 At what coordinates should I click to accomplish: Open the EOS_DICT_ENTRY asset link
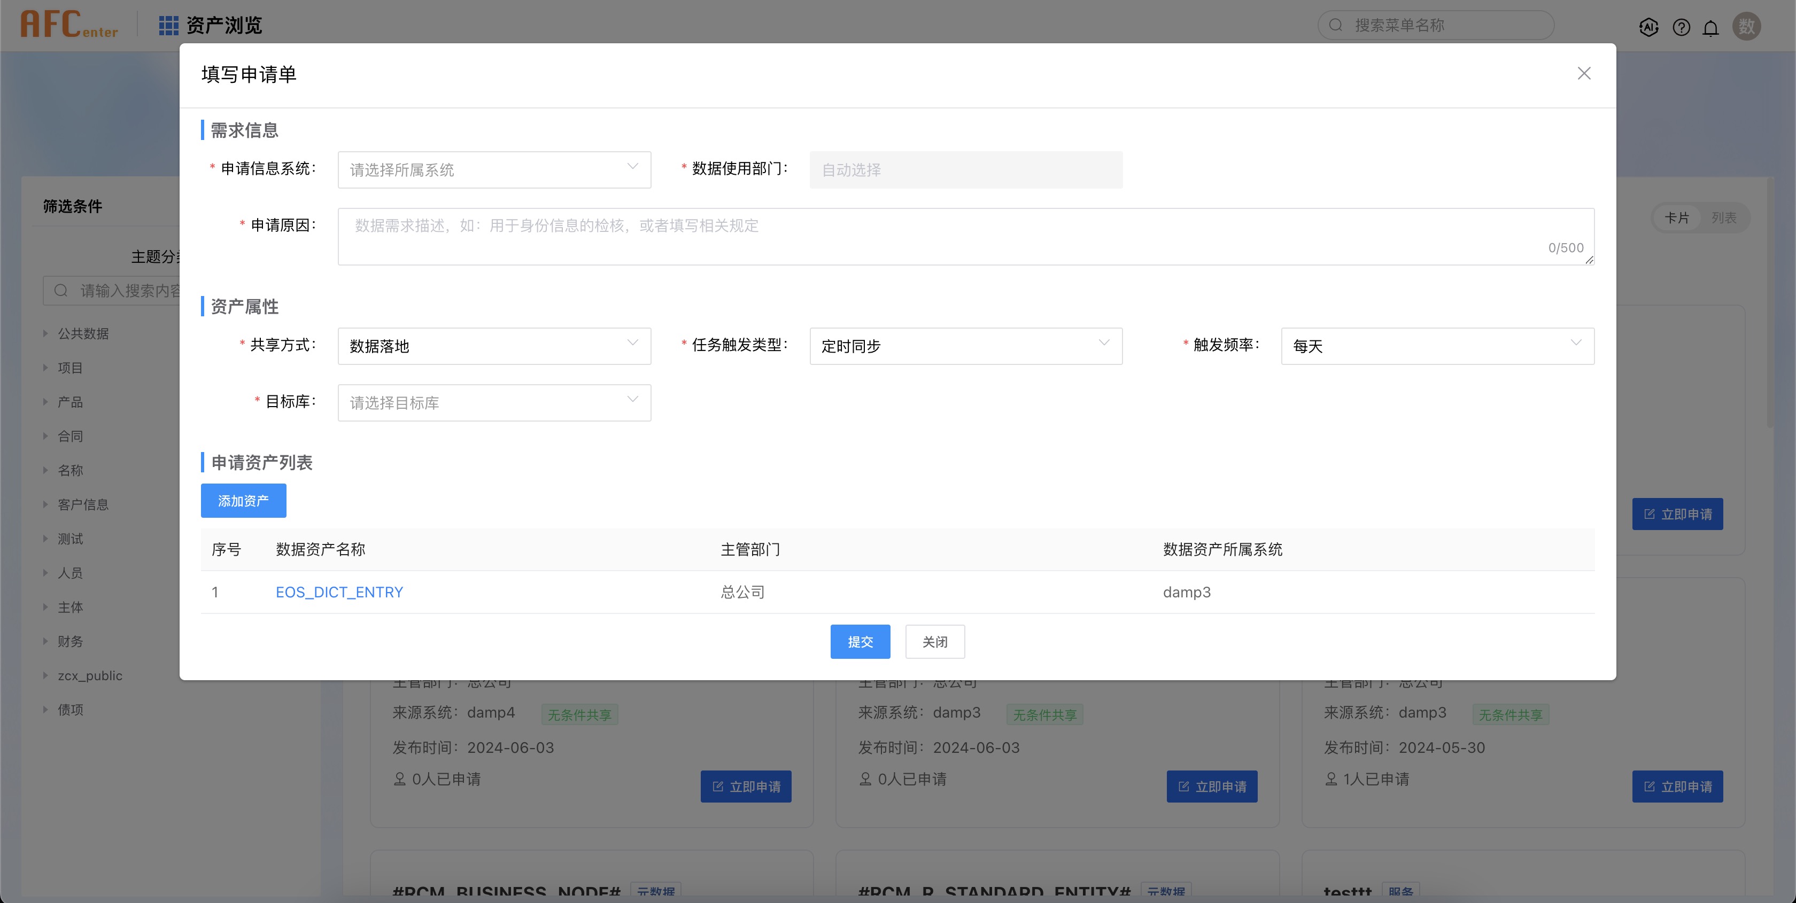(339, 592)
